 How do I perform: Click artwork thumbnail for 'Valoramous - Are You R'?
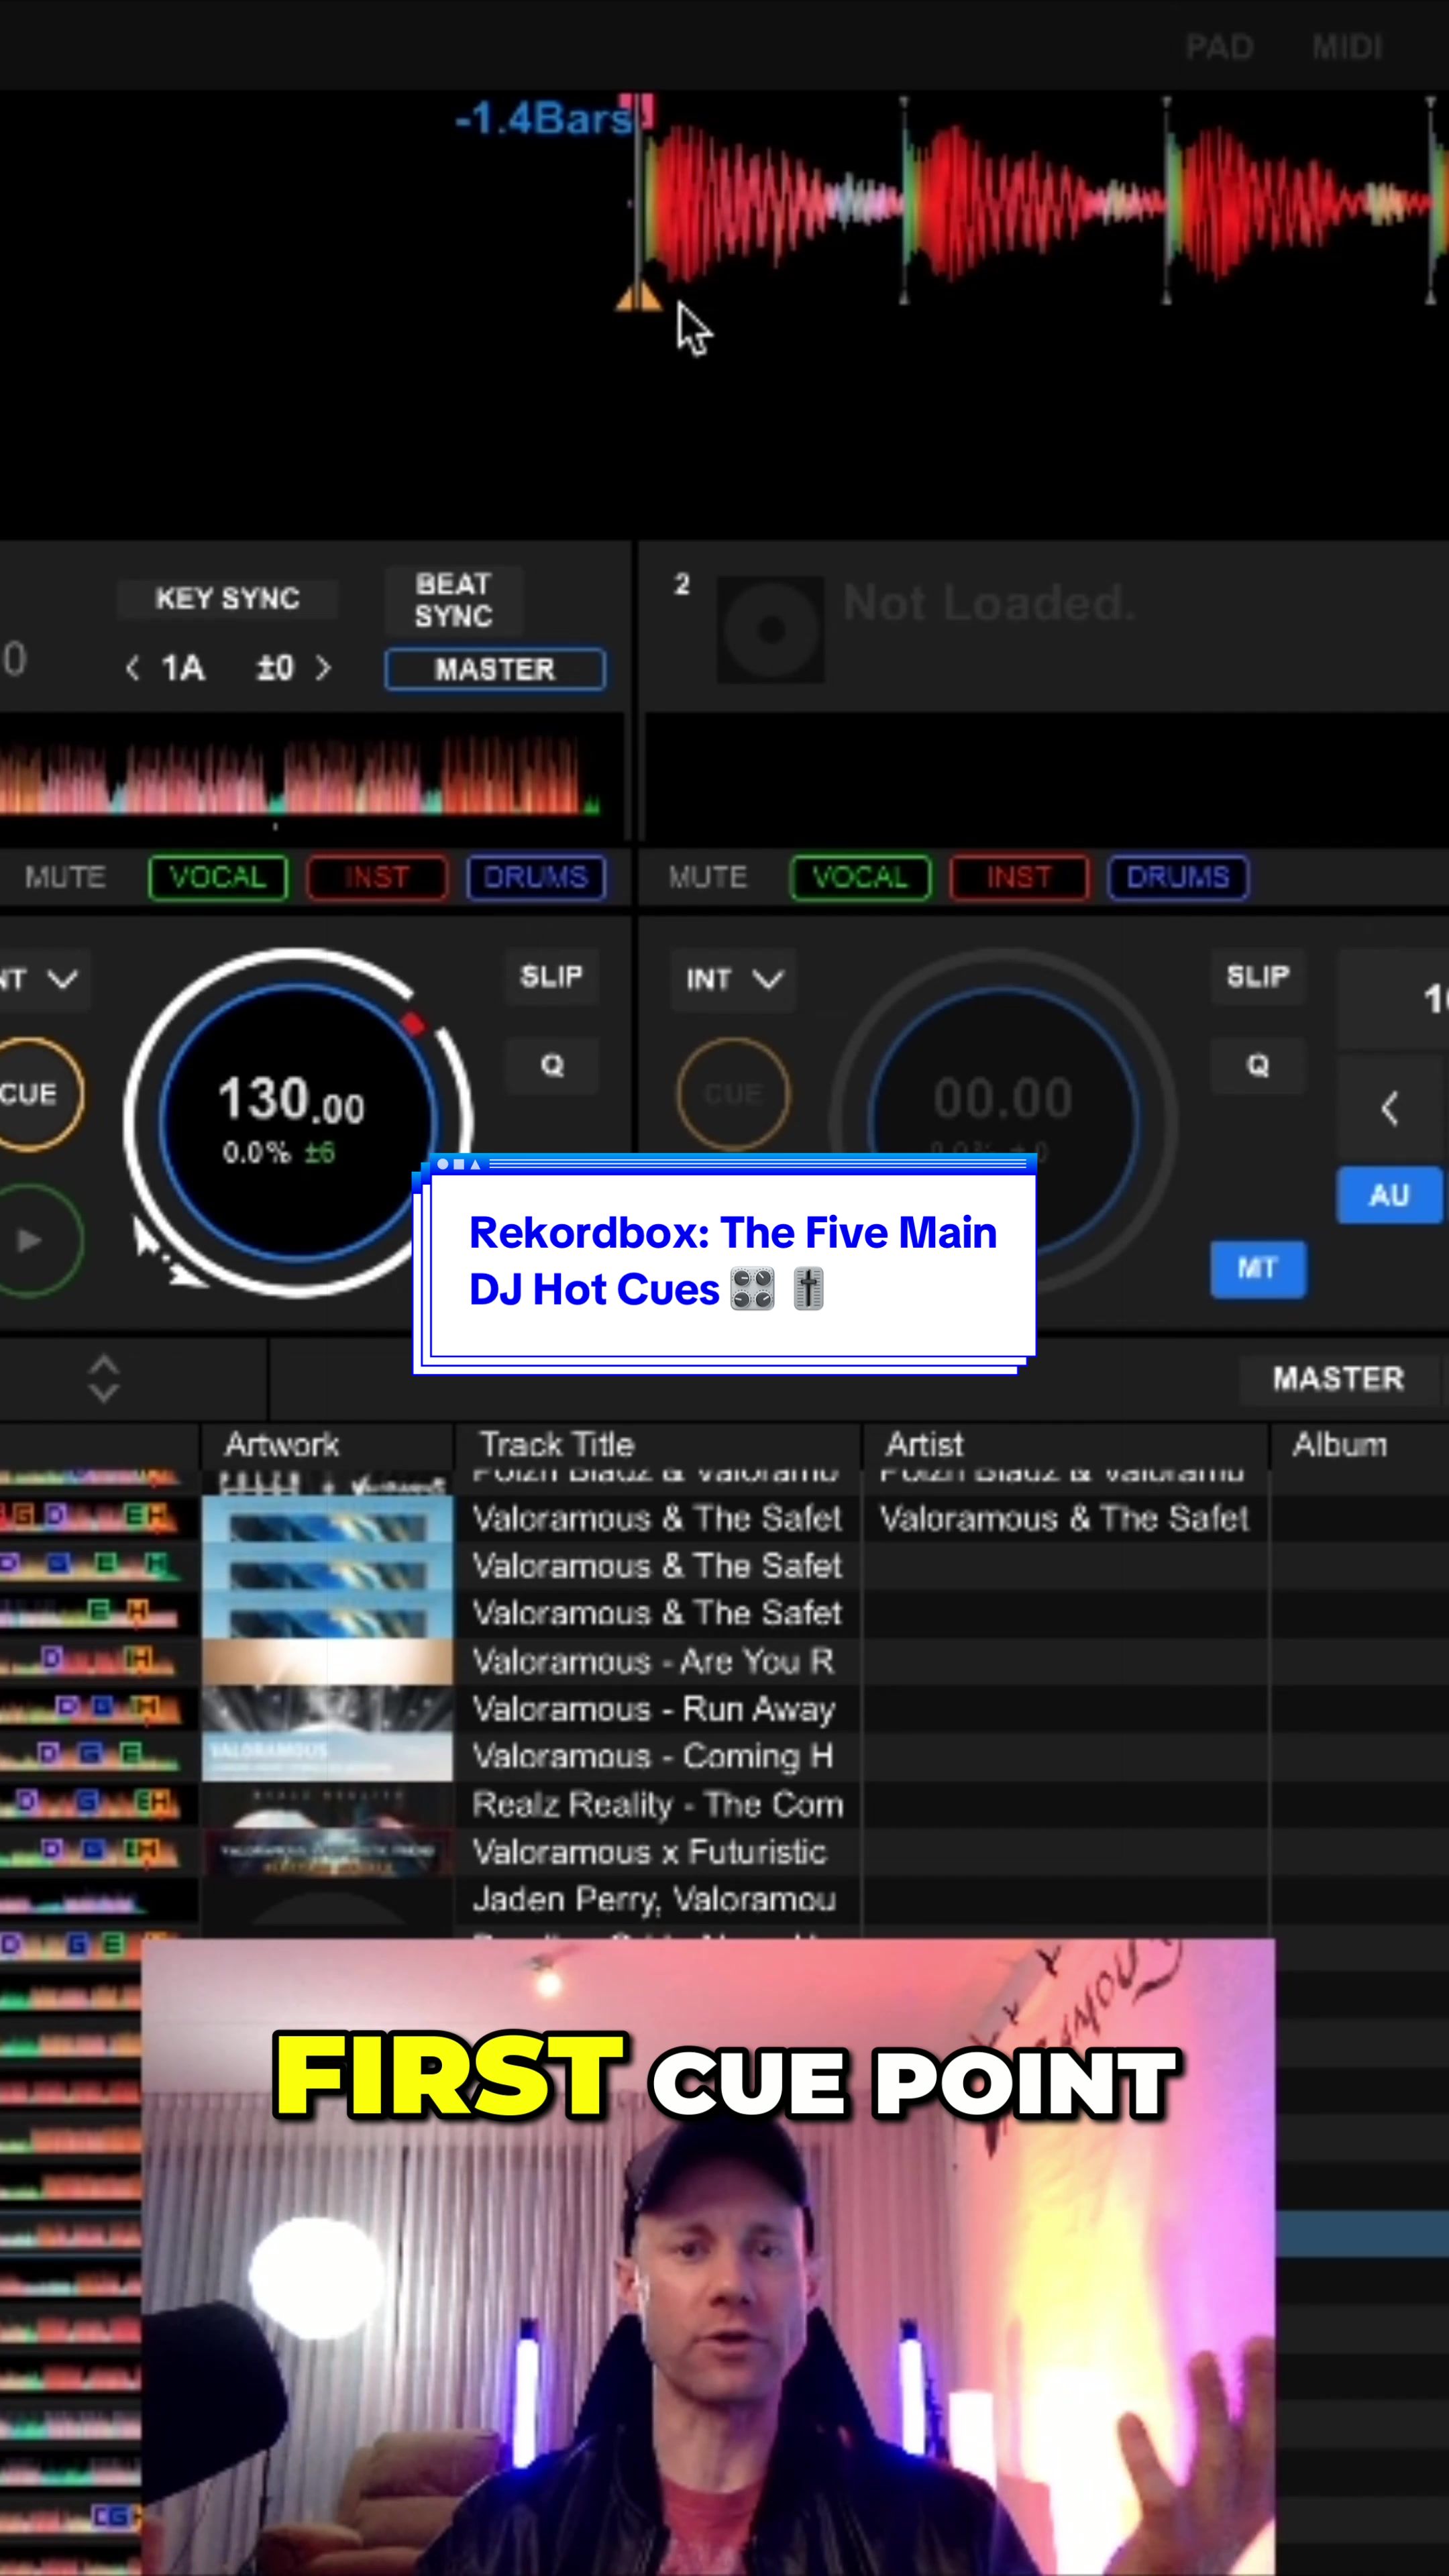tap(327, 1661)
